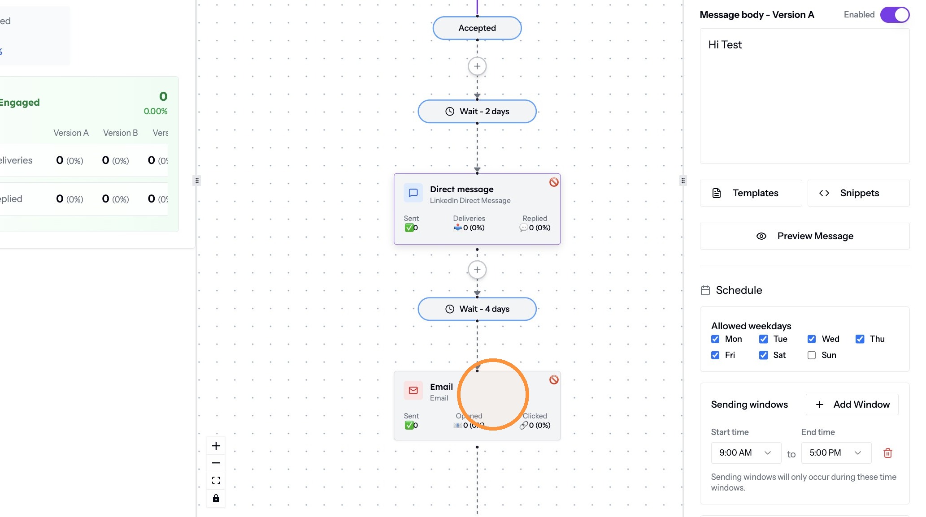This screenshot has width=926, height=517.
Task: Uncheck the Mon weekday
Action: pos(715,339)
